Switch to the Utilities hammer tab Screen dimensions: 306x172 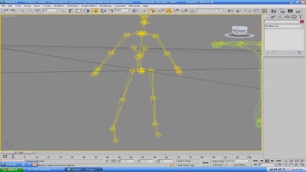301,17
